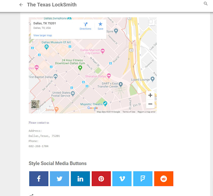This screenshot has height=196, width=213.
Task: Click Map data ©2019 Google text
Action: pyautogui.click(x=108, y=112)
